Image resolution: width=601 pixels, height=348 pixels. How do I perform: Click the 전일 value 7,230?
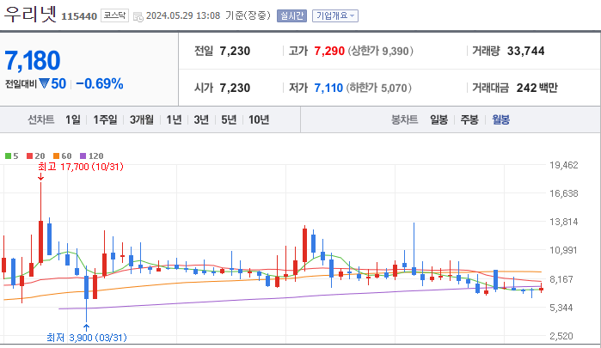tap(235, 51)
